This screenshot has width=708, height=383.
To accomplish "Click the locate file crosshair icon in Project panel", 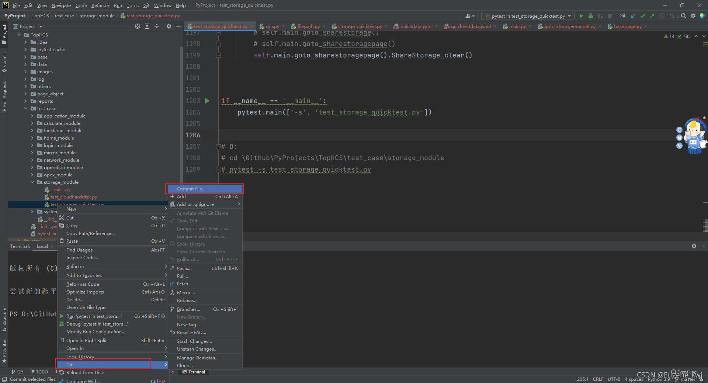I will click(x=138, y=26).
